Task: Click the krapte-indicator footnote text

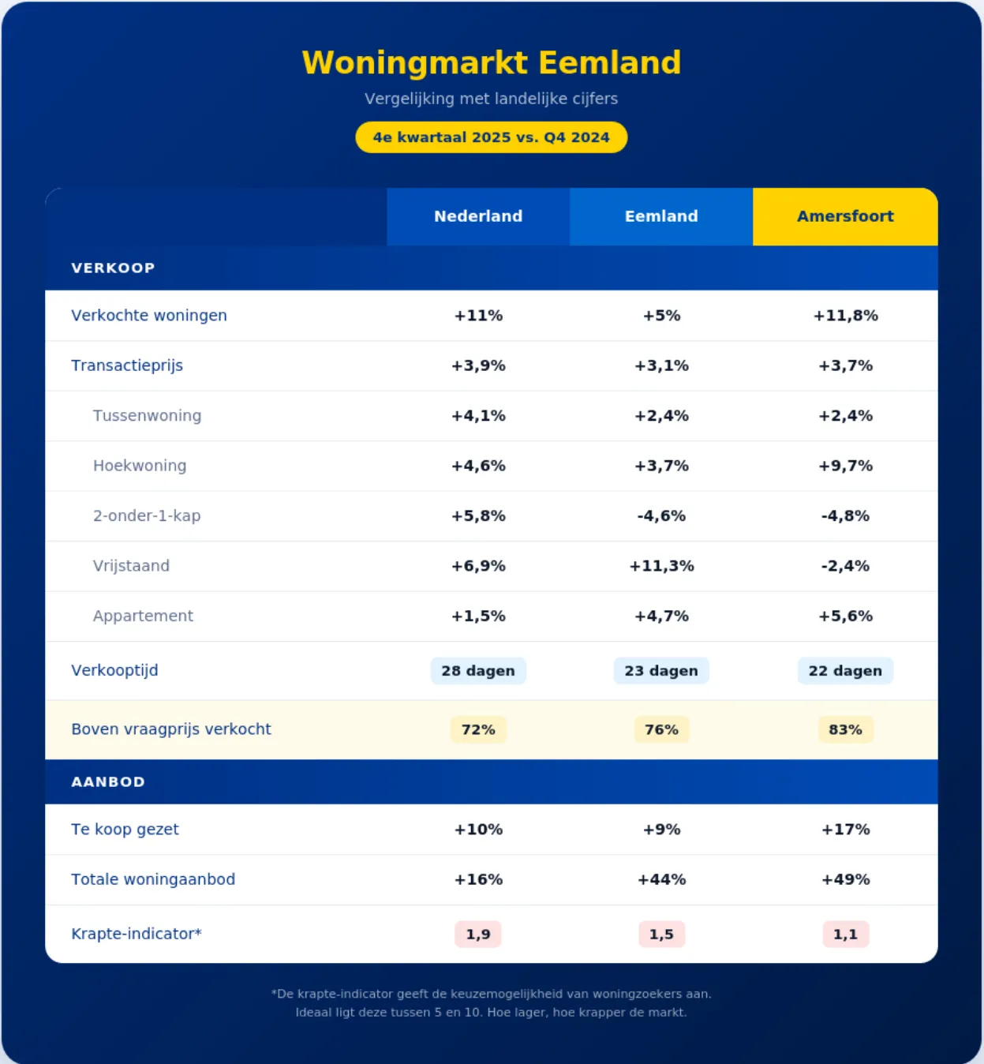Action: (x=491, y=1003)
